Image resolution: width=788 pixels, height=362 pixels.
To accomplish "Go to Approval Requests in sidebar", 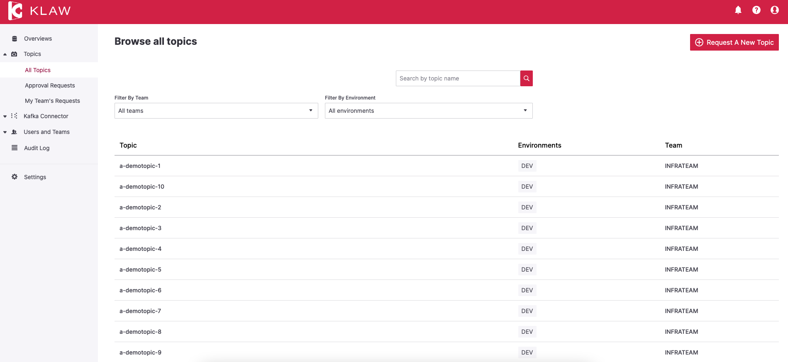I will 50,85.
